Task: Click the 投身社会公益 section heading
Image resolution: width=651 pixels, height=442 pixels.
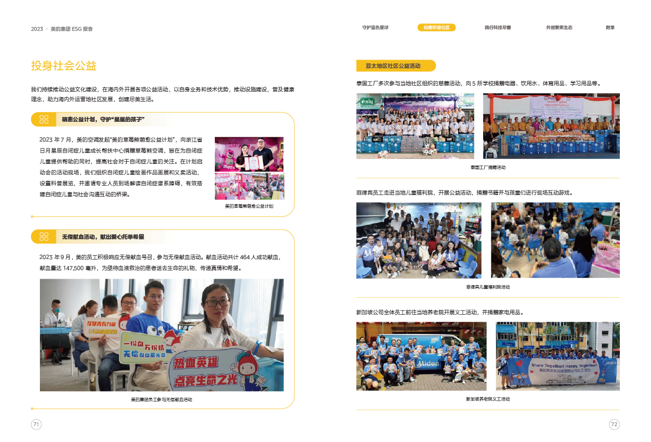Action: pos(64,66)
